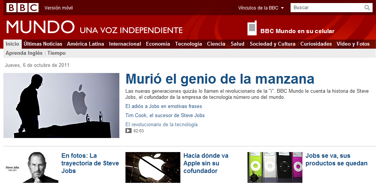The image size is (376, 184).
Task: Select the Inicio tab
Action: coord(12,44)
